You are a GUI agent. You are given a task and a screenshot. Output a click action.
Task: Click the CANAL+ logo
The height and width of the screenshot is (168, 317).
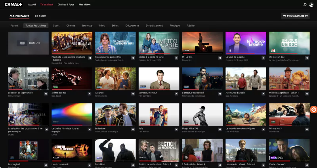point(13,4)
